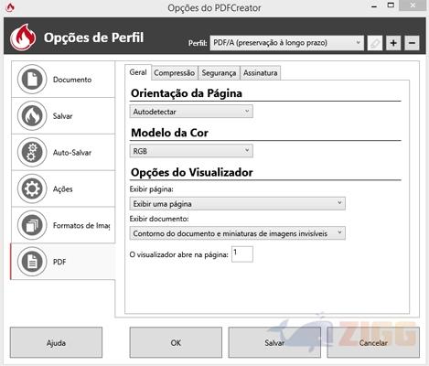429x366 pixels.
Task: Minimize the PDFCreator options window
Action: point(374,6)
